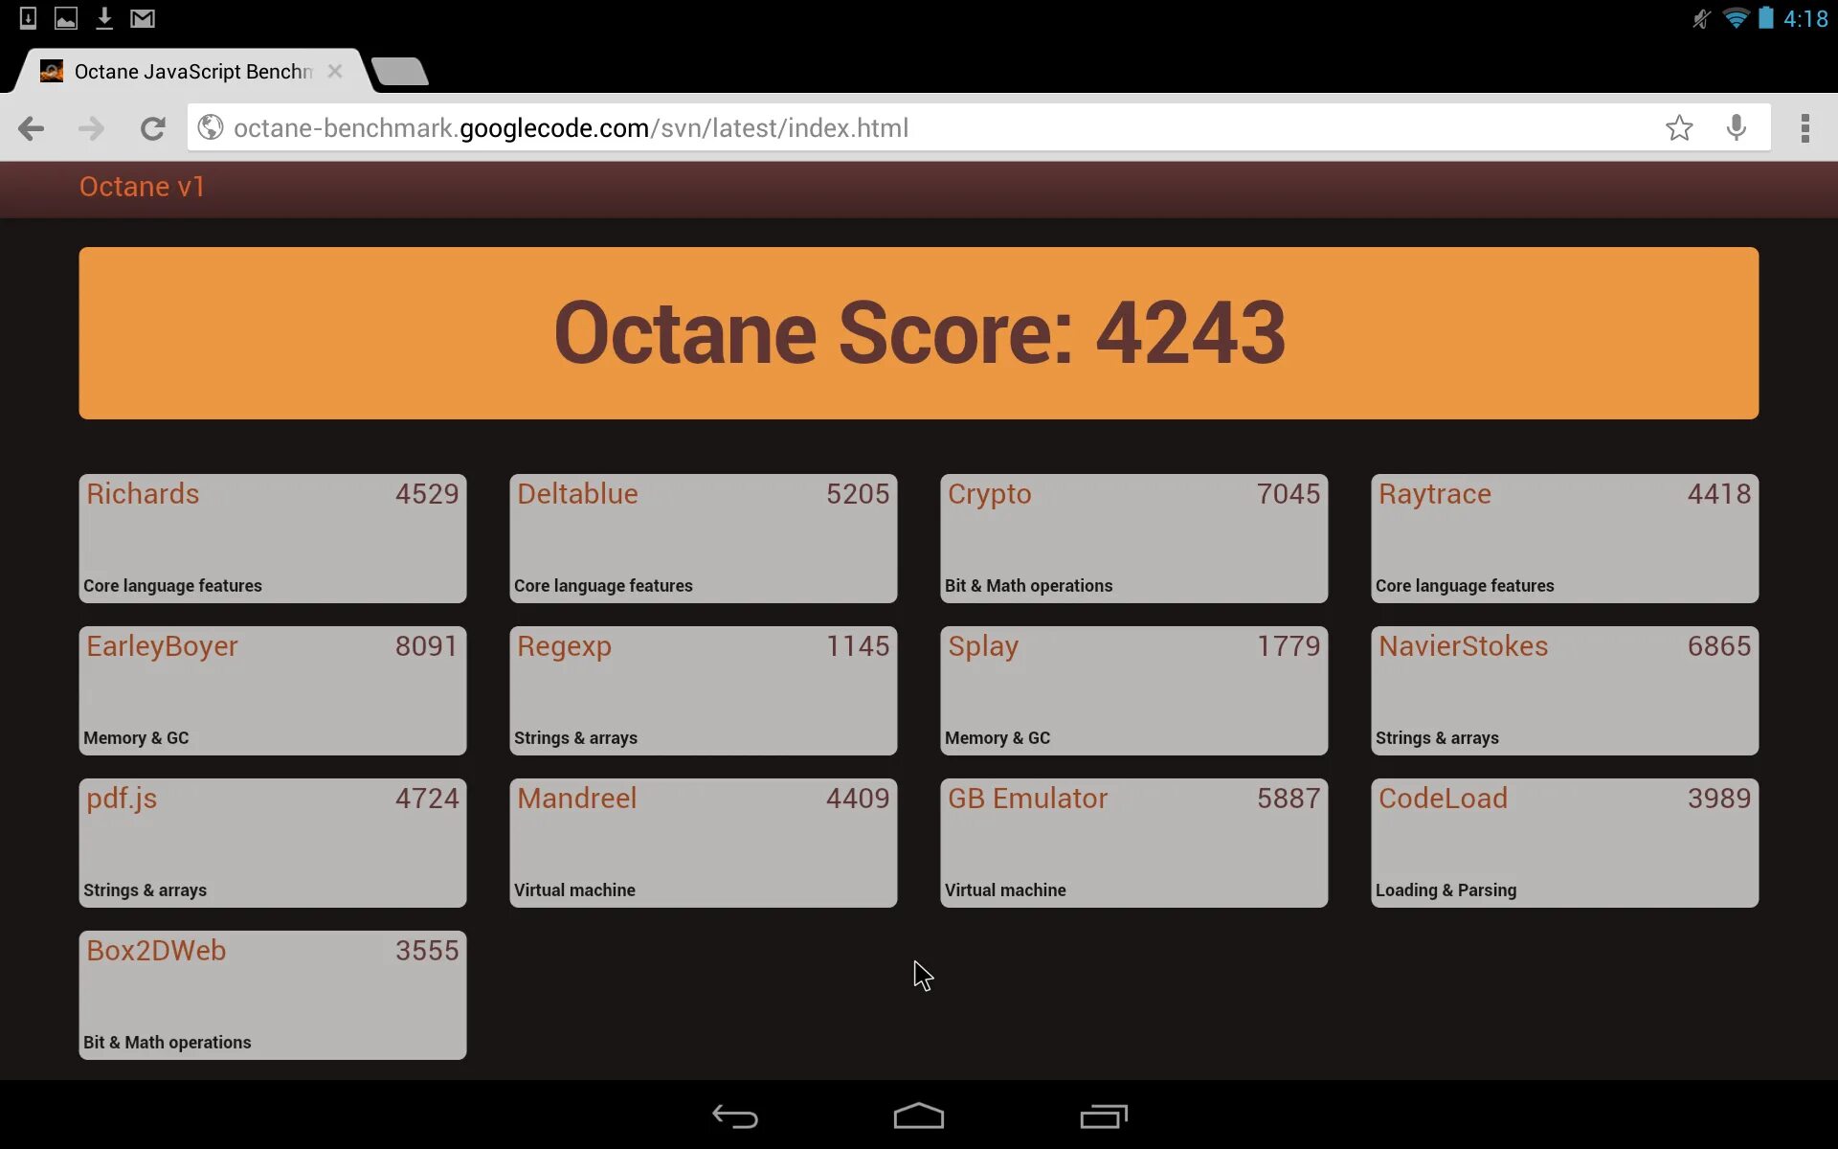1838x1149 pixels.
Task: Click the Richards benchmark result card
Action: (x=273, y=537)
